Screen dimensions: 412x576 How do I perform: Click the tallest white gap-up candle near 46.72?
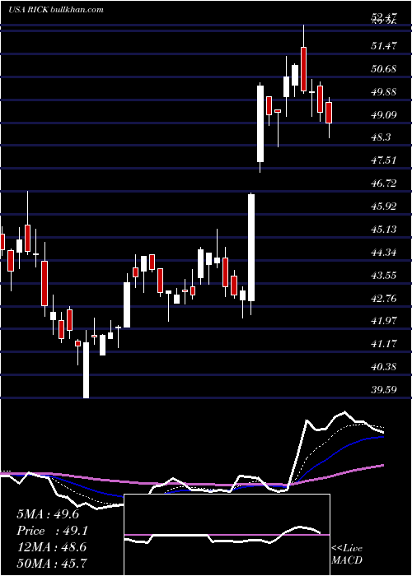click(x=251, y=248)
